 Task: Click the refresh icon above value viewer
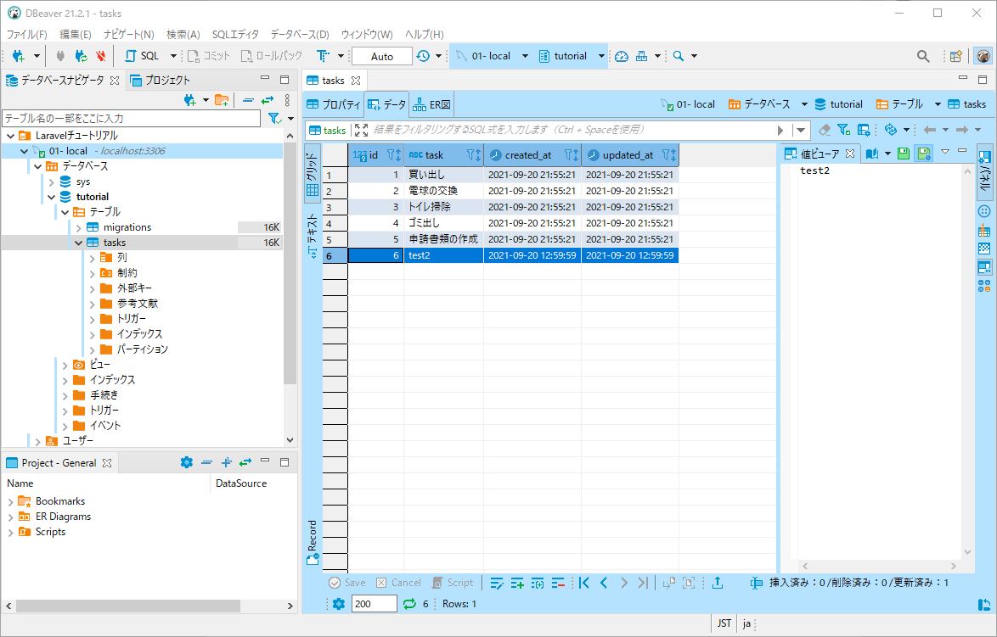[891, 130]
